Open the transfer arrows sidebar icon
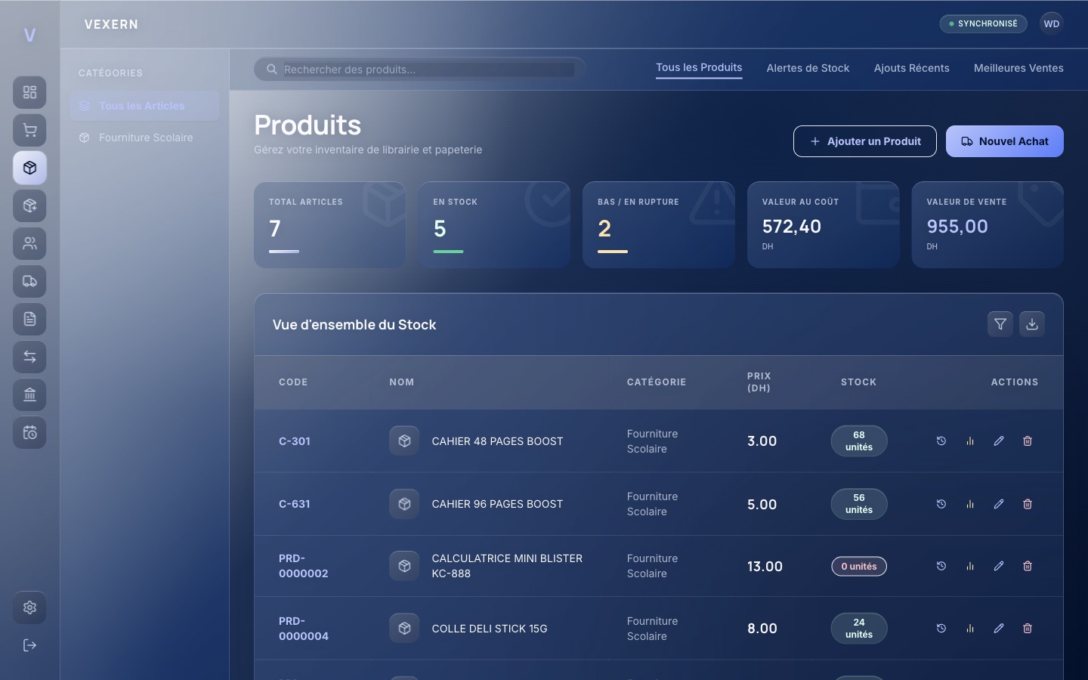This screenshot has width=1088, height=680. tap(29, 357)
